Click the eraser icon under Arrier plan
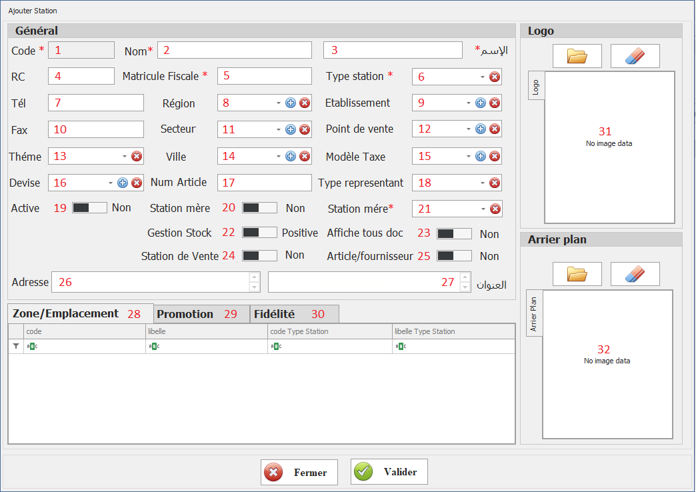This screenshot has height=492, width=696. coord(635,274)
